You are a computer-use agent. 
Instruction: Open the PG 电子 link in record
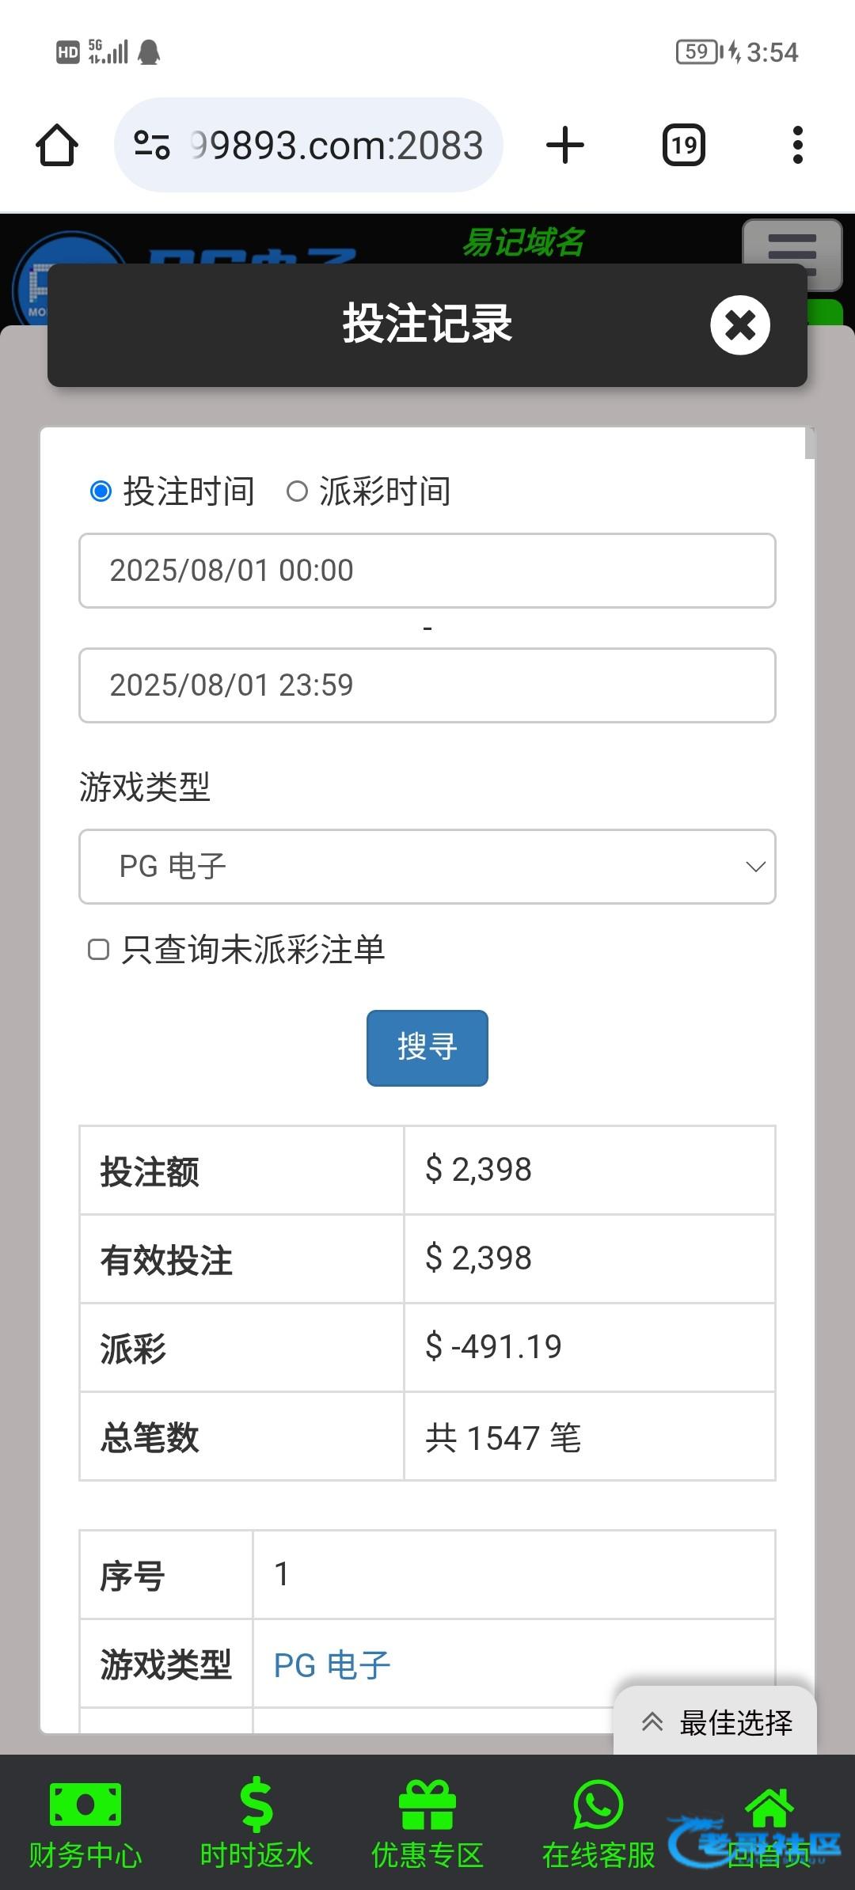(332, 1665)
